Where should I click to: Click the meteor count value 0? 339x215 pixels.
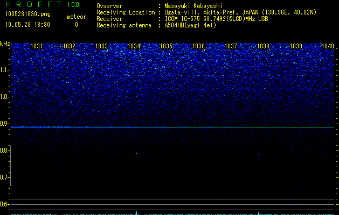click(x=77, y=25)
